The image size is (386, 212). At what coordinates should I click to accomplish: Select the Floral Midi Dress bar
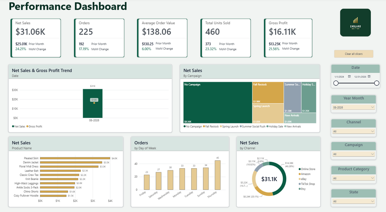click(69, 167)
